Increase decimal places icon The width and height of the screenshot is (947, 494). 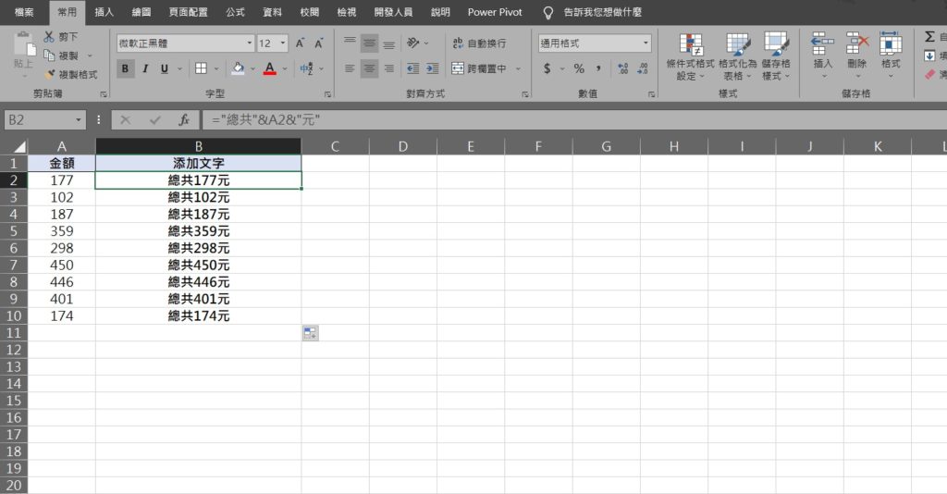point(623,68)
